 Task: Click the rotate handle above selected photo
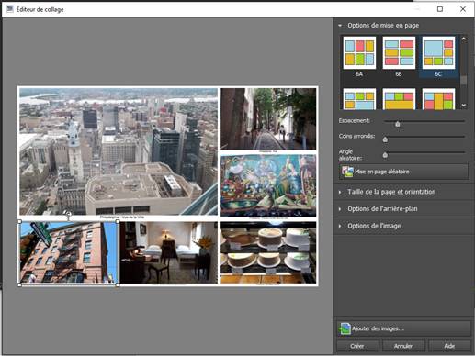[x=68, y=214]
